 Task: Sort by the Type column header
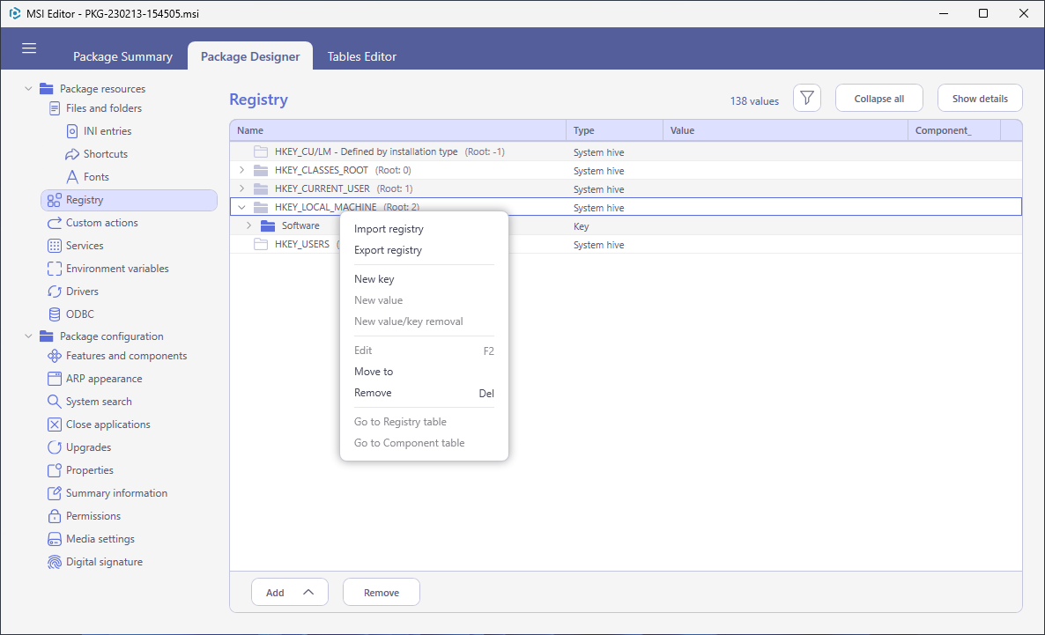[614, 130]
